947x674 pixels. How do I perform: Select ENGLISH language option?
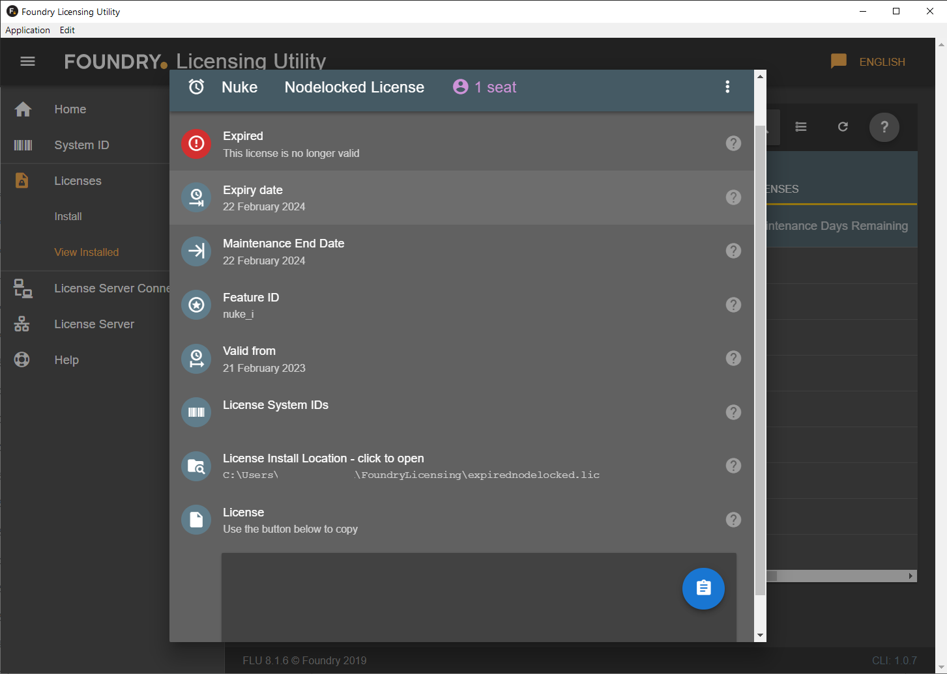click(x=881, y=62)
